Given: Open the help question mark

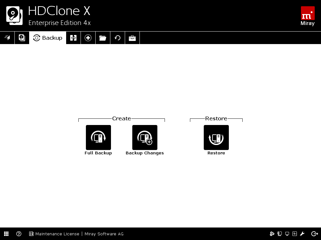Looking at the screenshot, I should click(19, 234).
